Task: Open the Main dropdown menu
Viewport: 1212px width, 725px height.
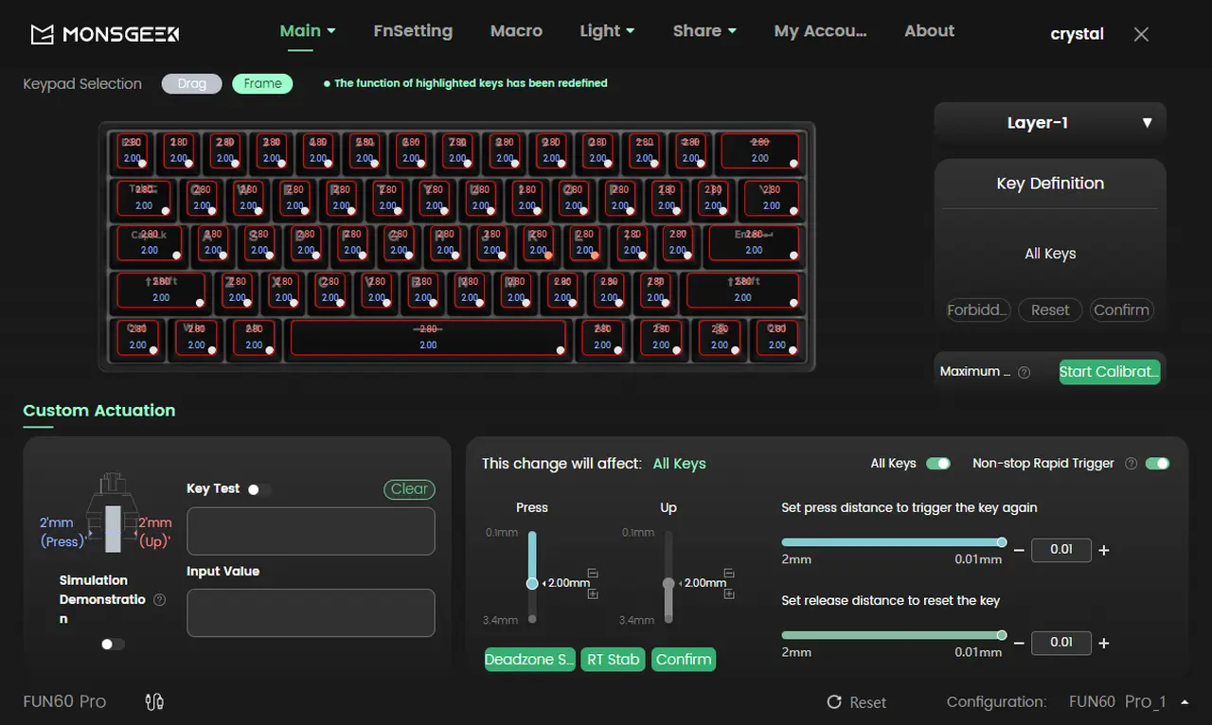Action: [308, 31]
